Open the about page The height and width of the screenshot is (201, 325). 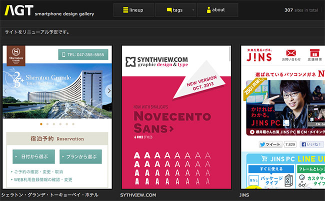217,10
